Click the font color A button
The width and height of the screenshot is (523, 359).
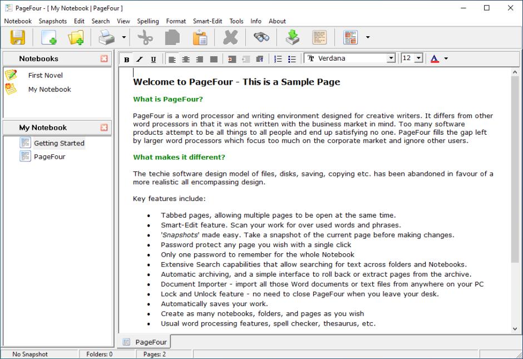tap(435, 59)
